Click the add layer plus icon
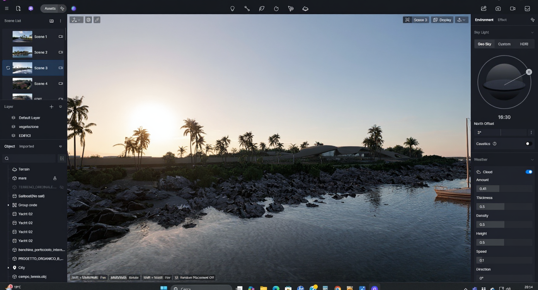Image resolution: width=538 pixels, height=290 pixels. point(51,107)
